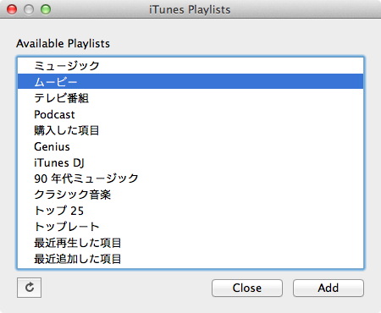Image resolution: width=381 pixels, height=313 pixels.
Task: Click the green zoom window button
Action: pyautogui.click(x=46, y=9)
